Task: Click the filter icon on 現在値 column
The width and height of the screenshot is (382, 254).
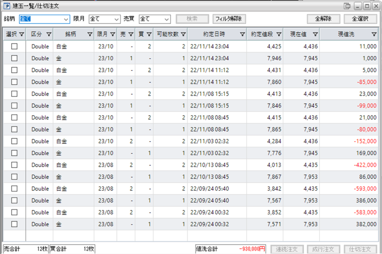Action: click(315, 34)
